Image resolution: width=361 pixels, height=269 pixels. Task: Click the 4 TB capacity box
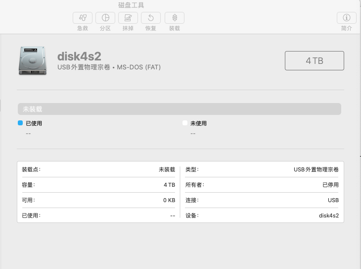[315, 60]
